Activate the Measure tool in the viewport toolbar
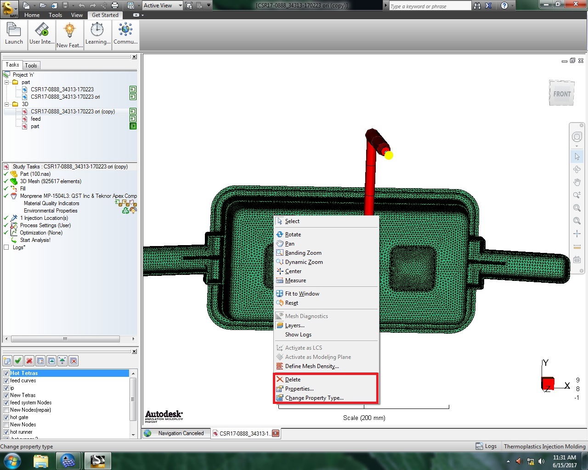The width and height of the screenshot is (588, 470). [295, 280]
